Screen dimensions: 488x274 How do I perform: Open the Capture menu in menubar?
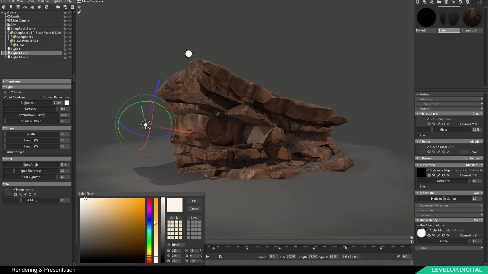point(57,1)
